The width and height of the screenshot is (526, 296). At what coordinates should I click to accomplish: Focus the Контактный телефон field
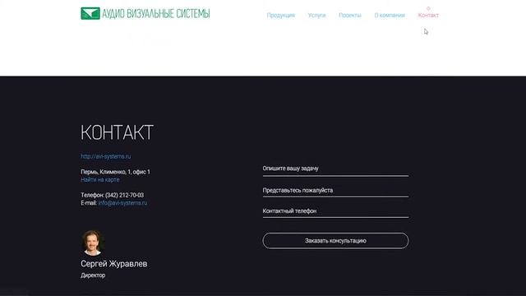335,212
